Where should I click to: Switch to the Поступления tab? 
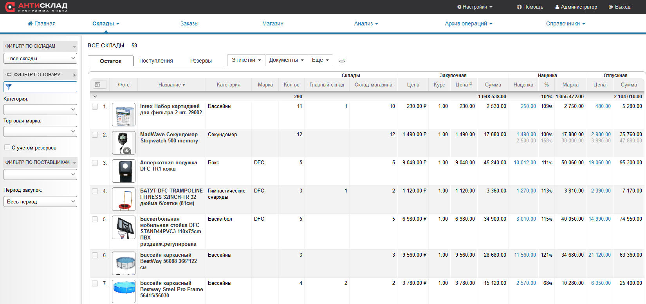pyautogui.click(x=156, y=61)
